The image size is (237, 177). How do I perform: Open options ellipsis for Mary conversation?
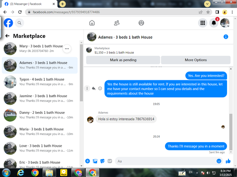67,49
